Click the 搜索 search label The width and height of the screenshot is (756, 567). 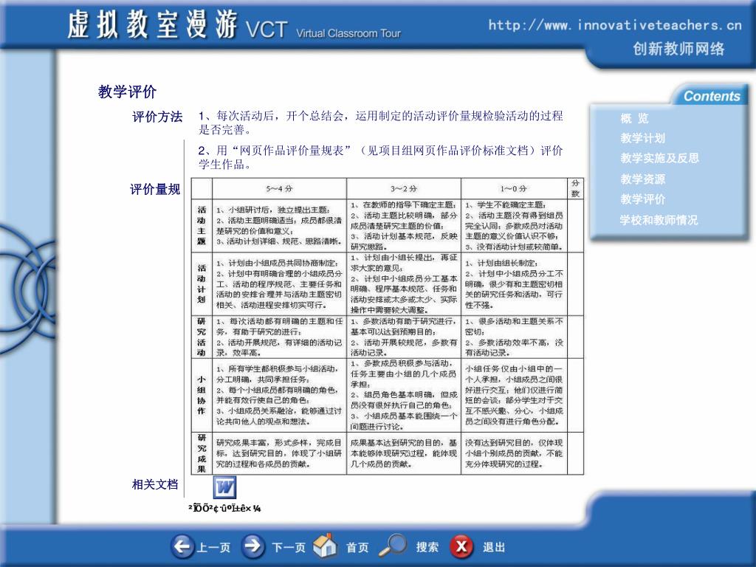427,547
